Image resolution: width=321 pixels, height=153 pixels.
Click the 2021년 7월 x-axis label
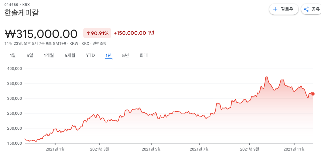point(199,149)
